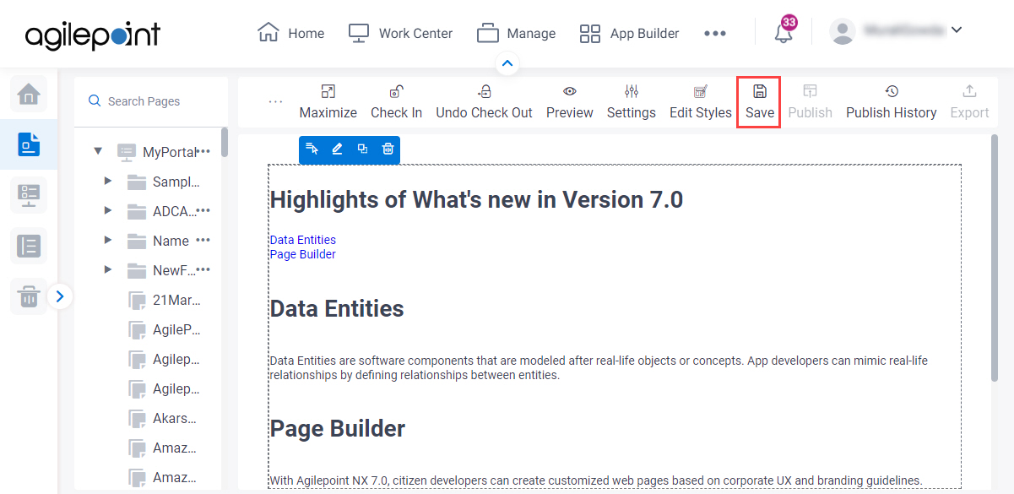Click the duplicate icon on widget toolbar
This screenshot has width=1014, height=494.
point(362,149)
